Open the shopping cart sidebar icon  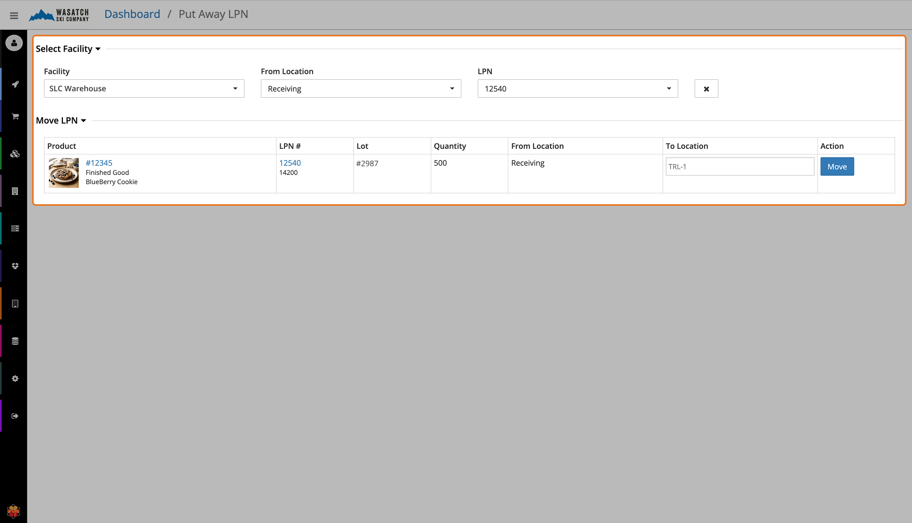(15, 116)
